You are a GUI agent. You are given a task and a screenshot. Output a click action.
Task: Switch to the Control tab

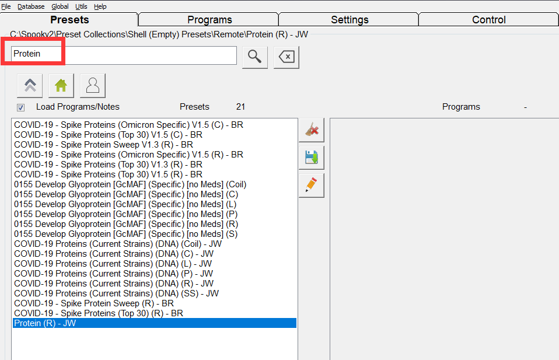click(488, 19)
